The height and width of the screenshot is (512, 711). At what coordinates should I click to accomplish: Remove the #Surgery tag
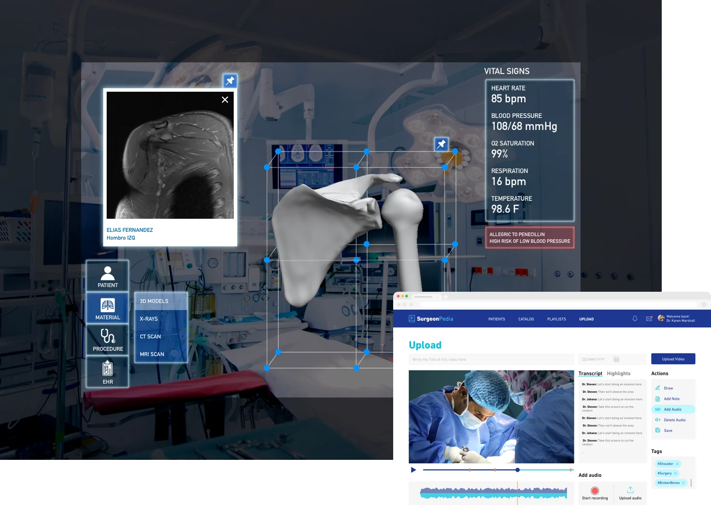[675, 473]
